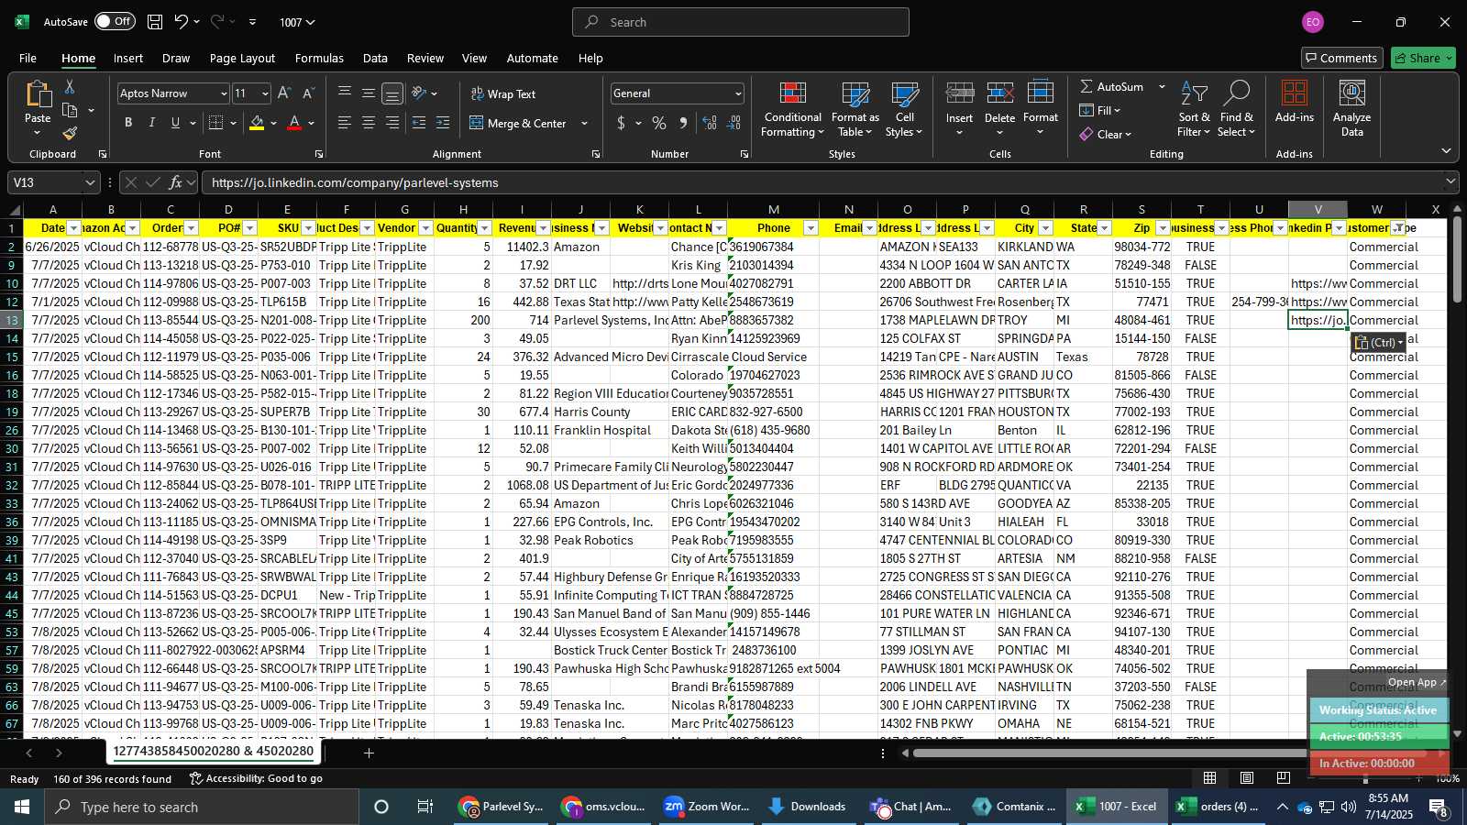This screenshot has width=1467, height=825.
Task: Open the Comments pane
Action: [1342, 58]
